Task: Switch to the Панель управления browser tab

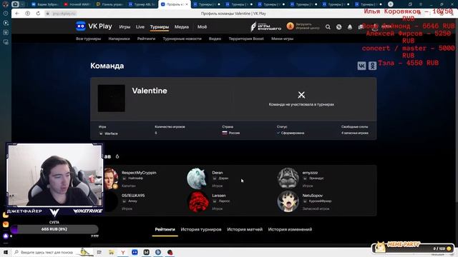Action: click(109, 4)
